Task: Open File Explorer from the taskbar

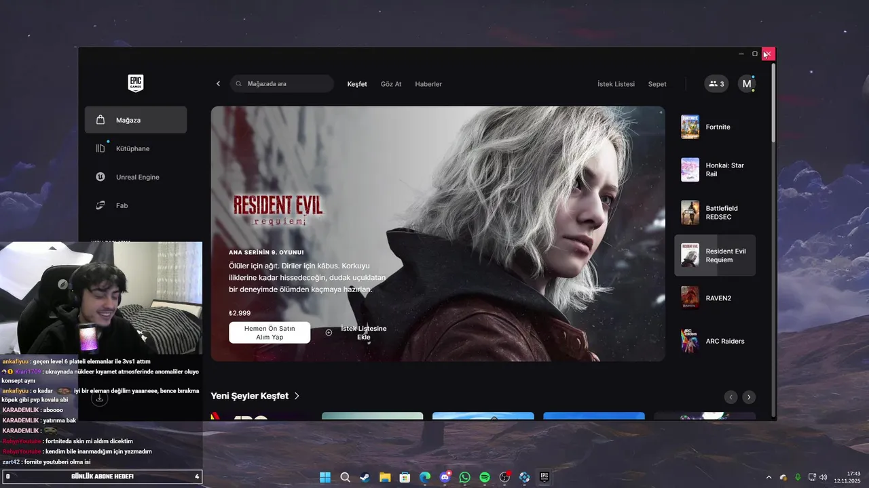Action: point(385,477)
